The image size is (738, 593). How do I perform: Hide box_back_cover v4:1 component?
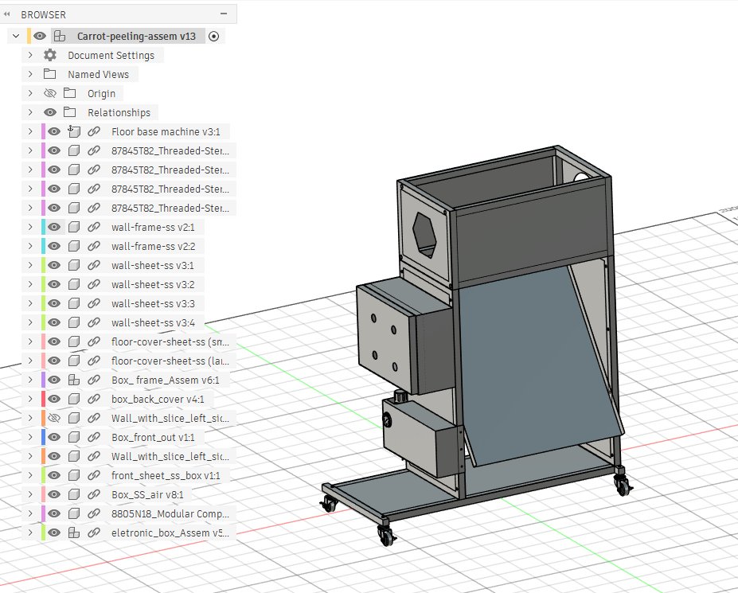click(54, 399)
